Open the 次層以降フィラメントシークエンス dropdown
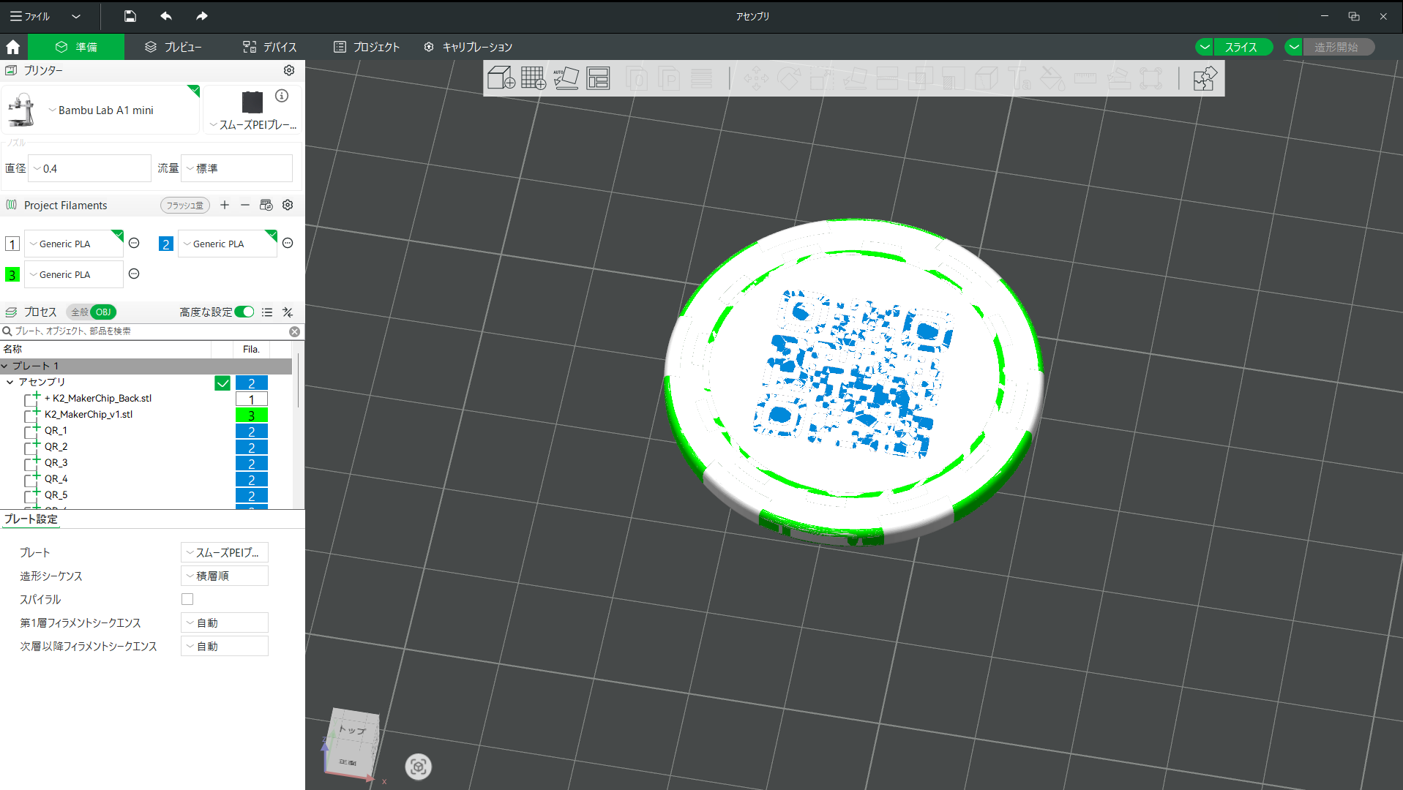Viewport: 1403px width, 790px height. [x=225, y=646]
